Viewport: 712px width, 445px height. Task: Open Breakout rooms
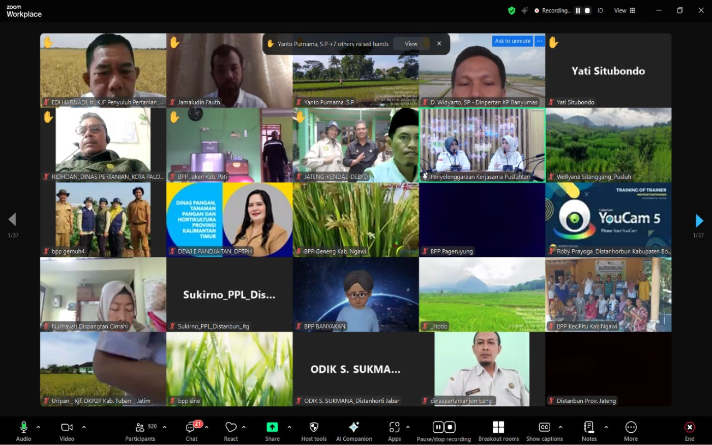click(x=498, y=430)
